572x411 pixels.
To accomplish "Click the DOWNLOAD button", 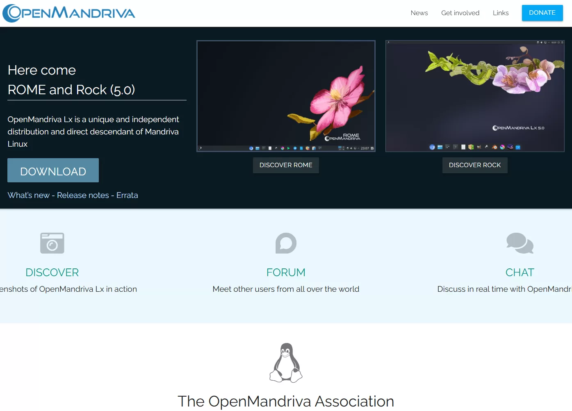I will 53,170.
